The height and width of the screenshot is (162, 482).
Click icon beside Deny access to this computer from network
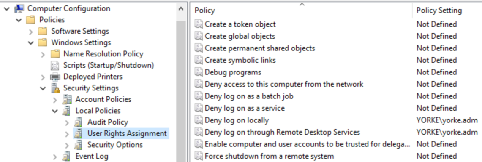click(199, 84)
